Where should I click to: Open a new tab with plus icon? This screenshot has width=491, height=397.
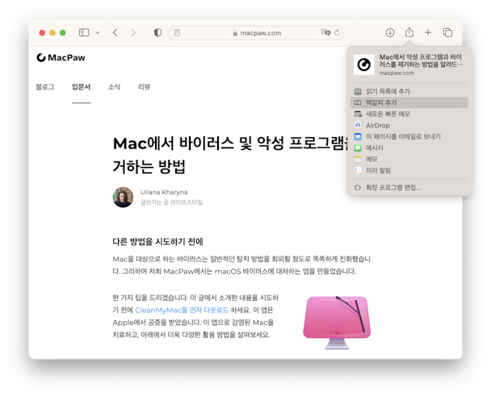(x=428, y=32)
